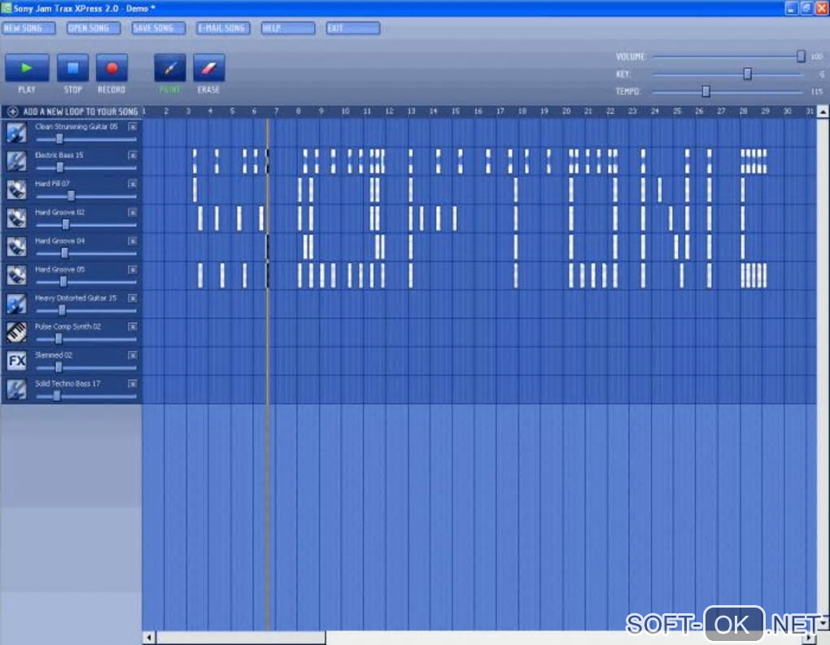This screenshot has width=830, height=645.
Task: Open the Help menu button
Action: [288, 28]
